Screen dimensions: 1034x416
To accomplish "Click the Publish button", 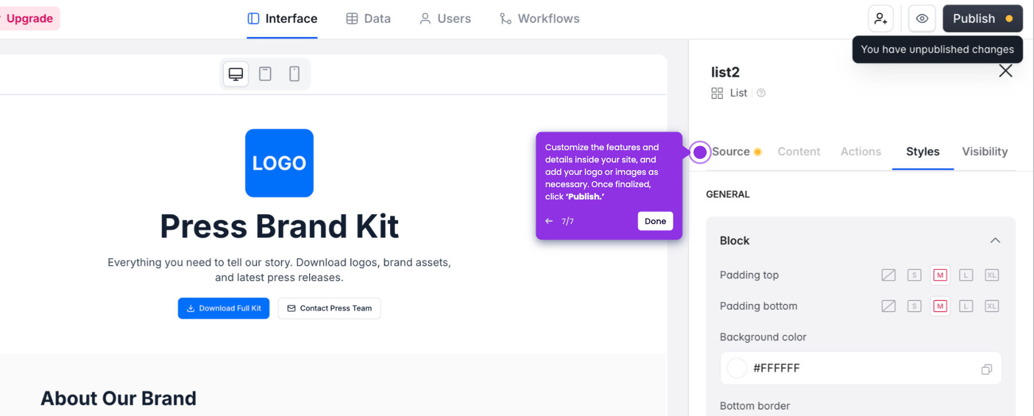I will click(x=982, y=19).
